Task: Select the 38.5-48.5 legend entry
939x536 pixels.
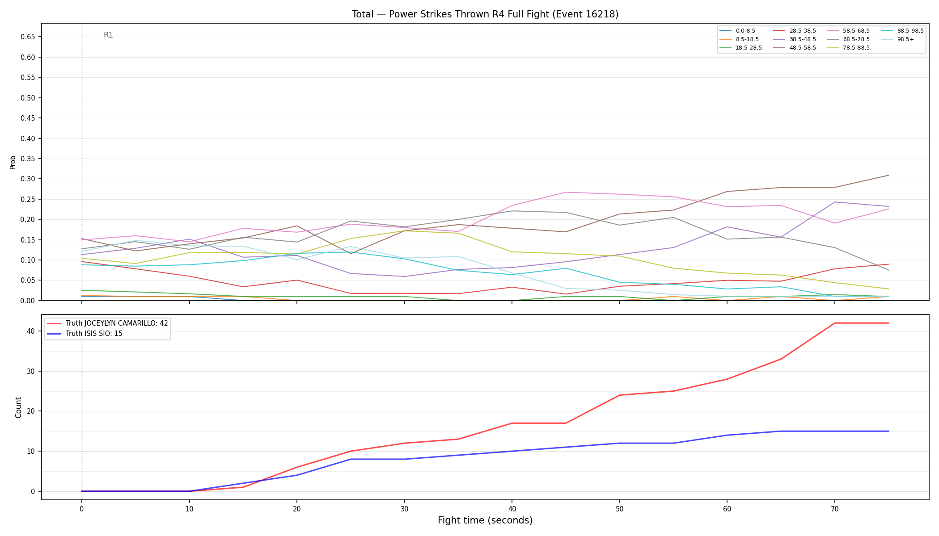Action: pos(795,39)
